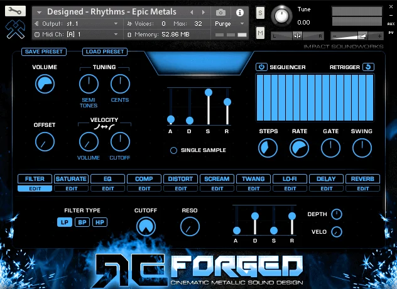397x289 pixels.
Task: Open the DELAY edit tab
Action: point(327,188)
